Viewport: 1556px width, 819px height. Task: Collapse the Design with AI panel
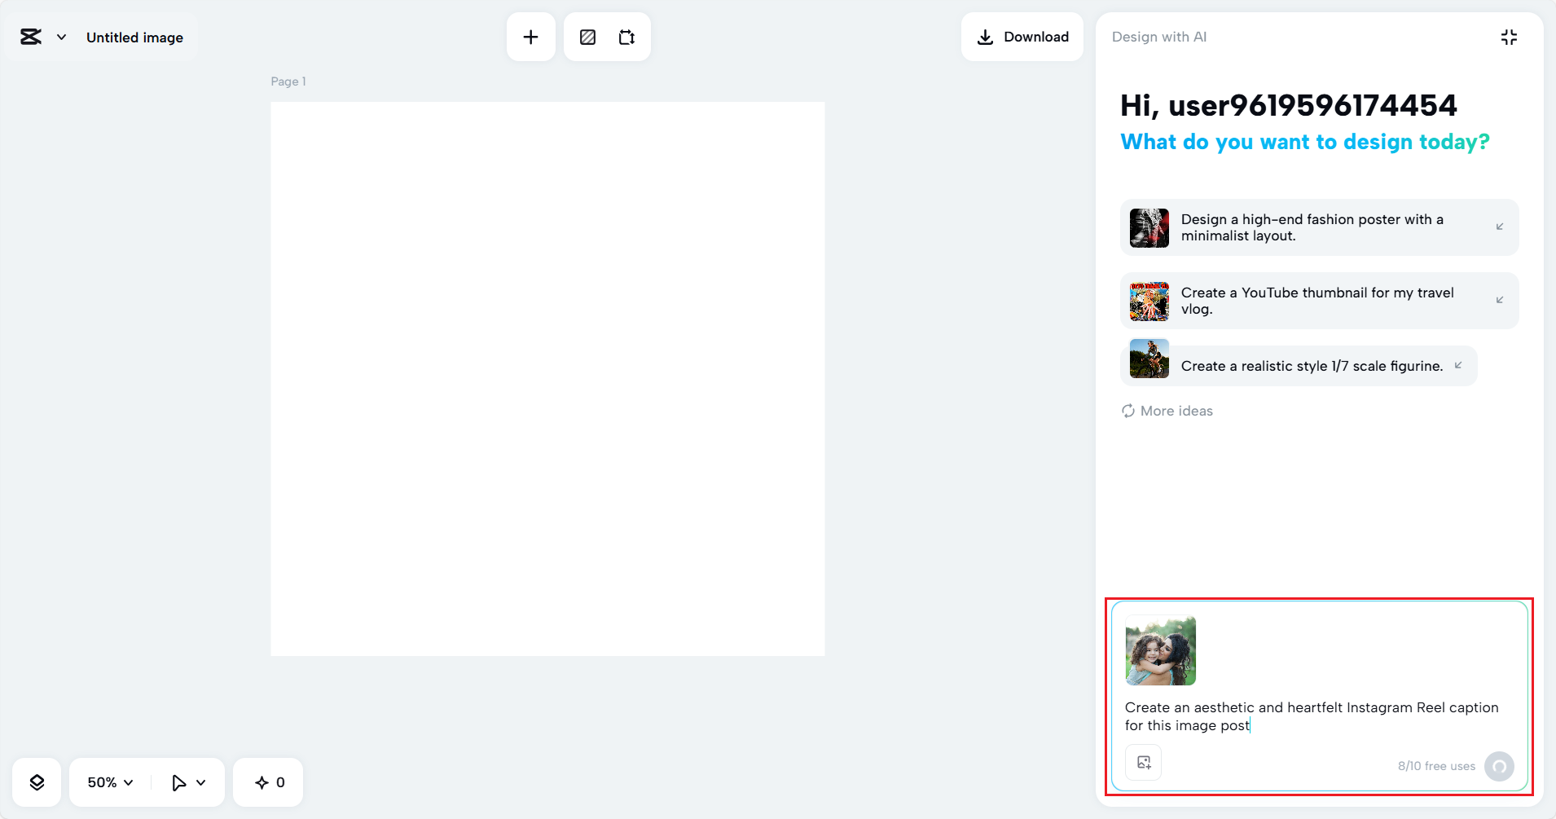[x=1509, y=37]
